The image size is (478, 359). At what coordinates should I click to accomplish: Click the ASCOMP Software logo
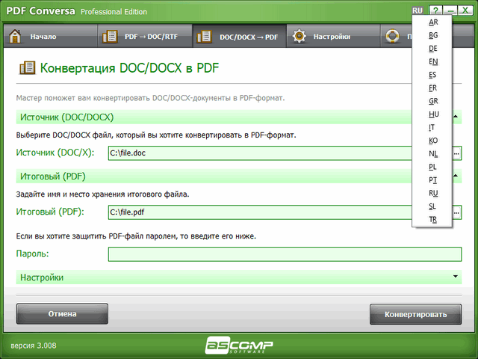click(239, 346)
